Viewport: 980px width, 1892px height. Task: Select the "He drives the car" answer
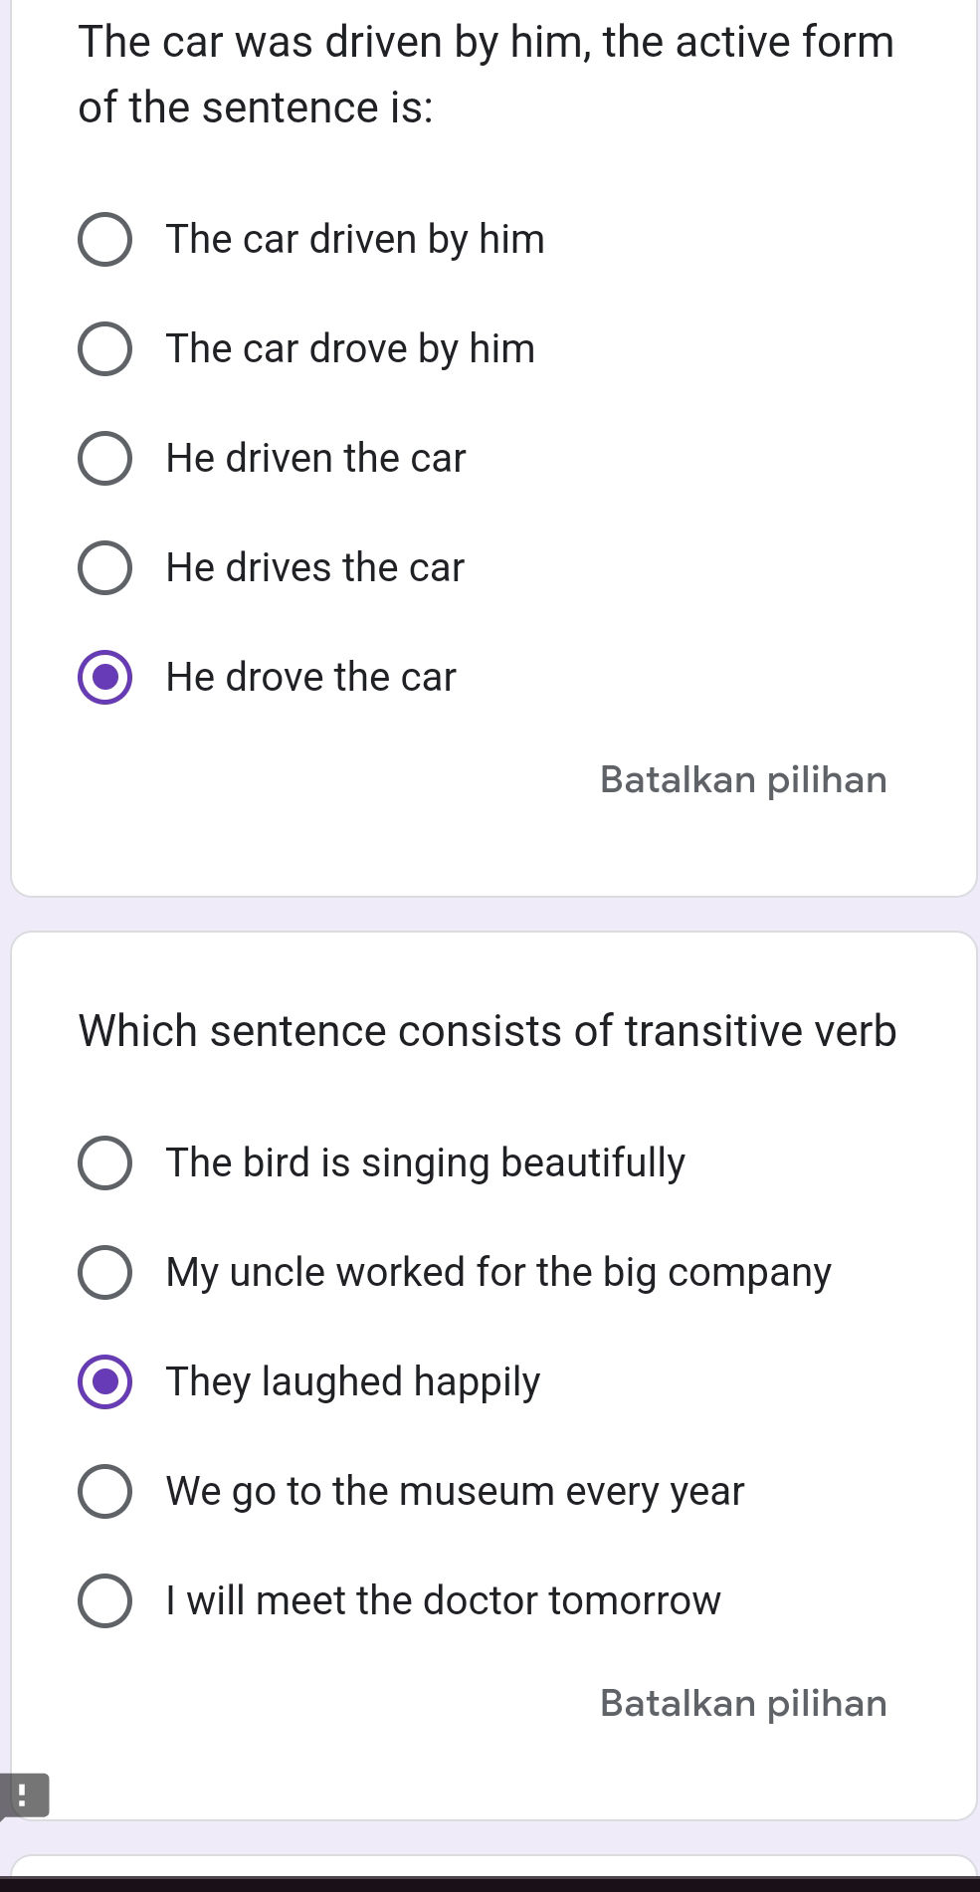105,567
